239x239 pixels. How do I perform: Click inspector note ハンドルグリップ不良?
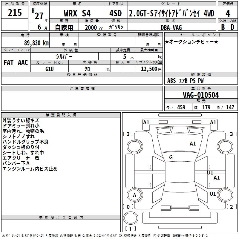coord(25,142)
